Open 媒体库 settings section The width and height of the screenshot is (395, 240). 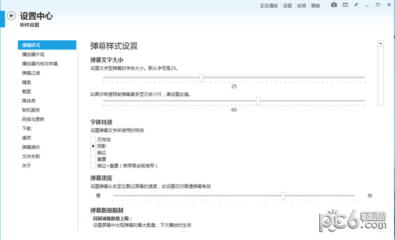[x=29, y=101]
